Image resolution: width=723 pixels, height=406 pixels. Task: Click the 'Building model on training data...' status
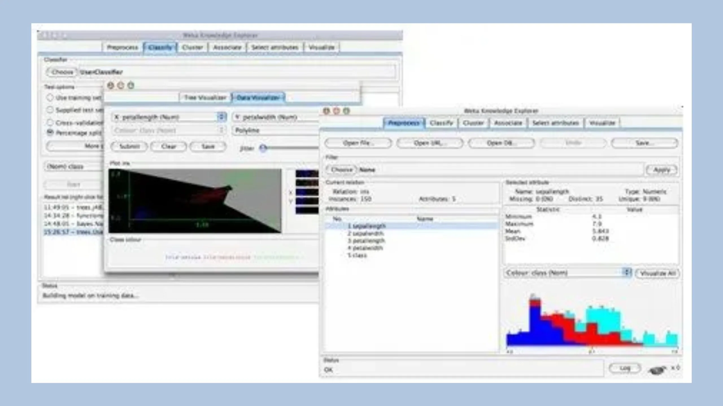tap(90, 296)
